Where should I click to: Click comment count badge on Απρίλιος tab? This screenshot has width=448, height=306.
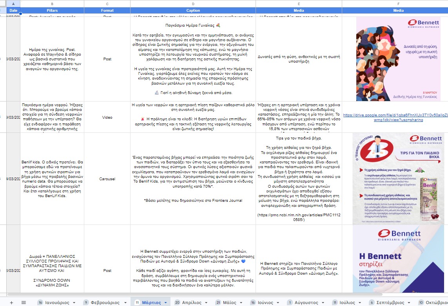click(x=177, y=302)
